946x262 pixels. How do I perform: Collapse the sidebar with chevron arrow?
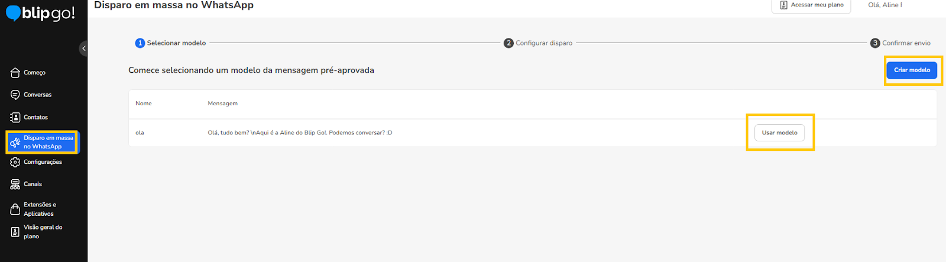83,48
